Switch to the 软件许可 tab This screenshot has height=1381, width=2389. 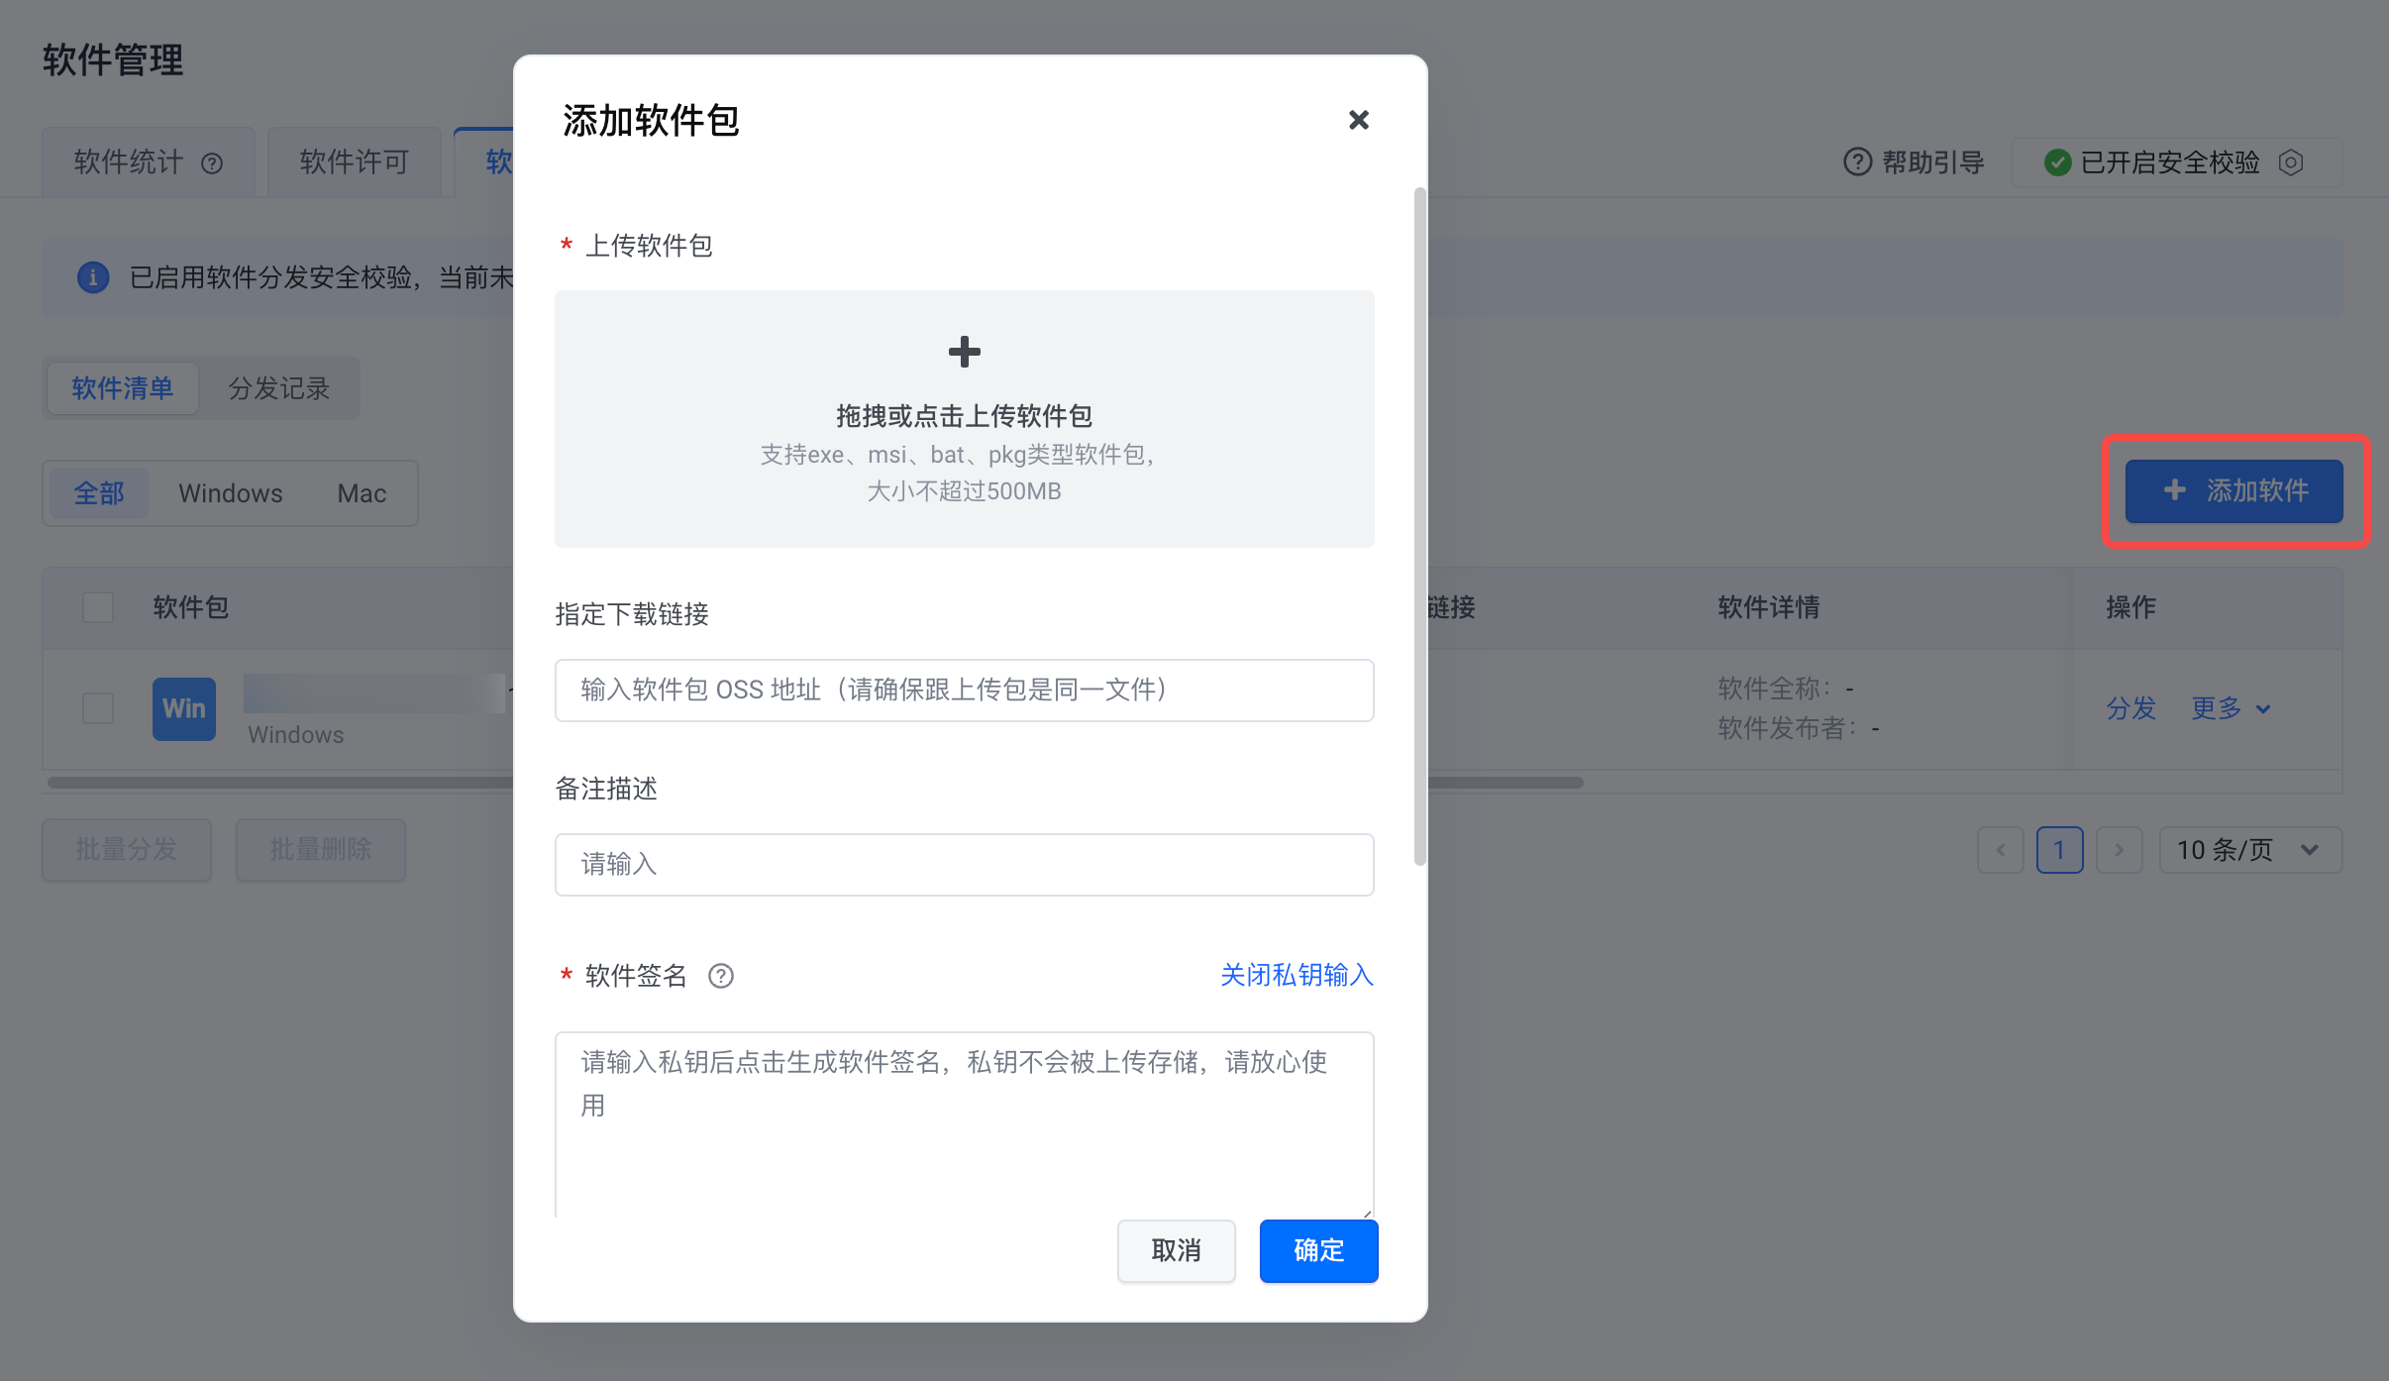click(x=354, y=162)
